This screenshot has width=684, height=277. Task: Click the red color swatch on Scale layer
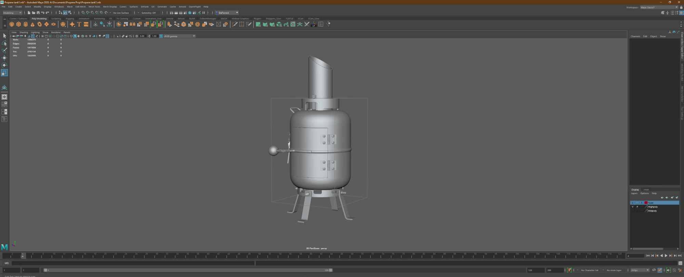tap(646, 203)
